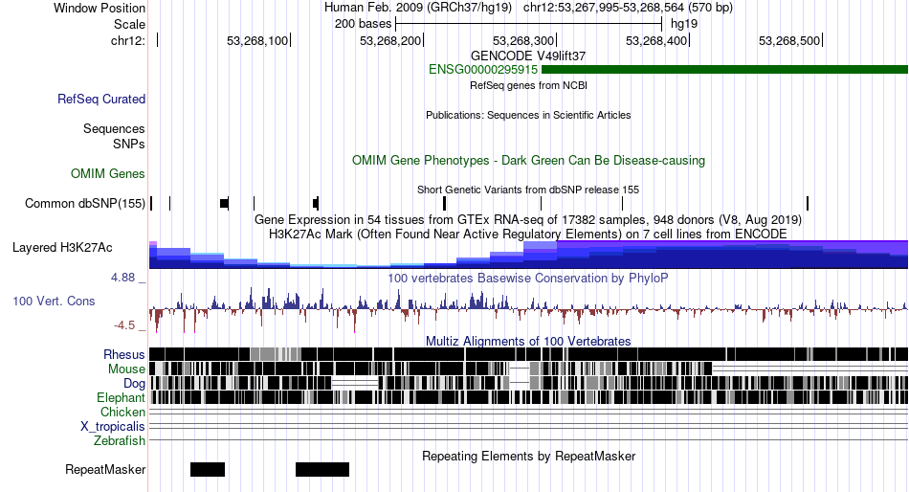Click the blue layered H3K27Ac signal graph
Screen dimensions: 909x492
pyautogui.click(x=528, y=254)
